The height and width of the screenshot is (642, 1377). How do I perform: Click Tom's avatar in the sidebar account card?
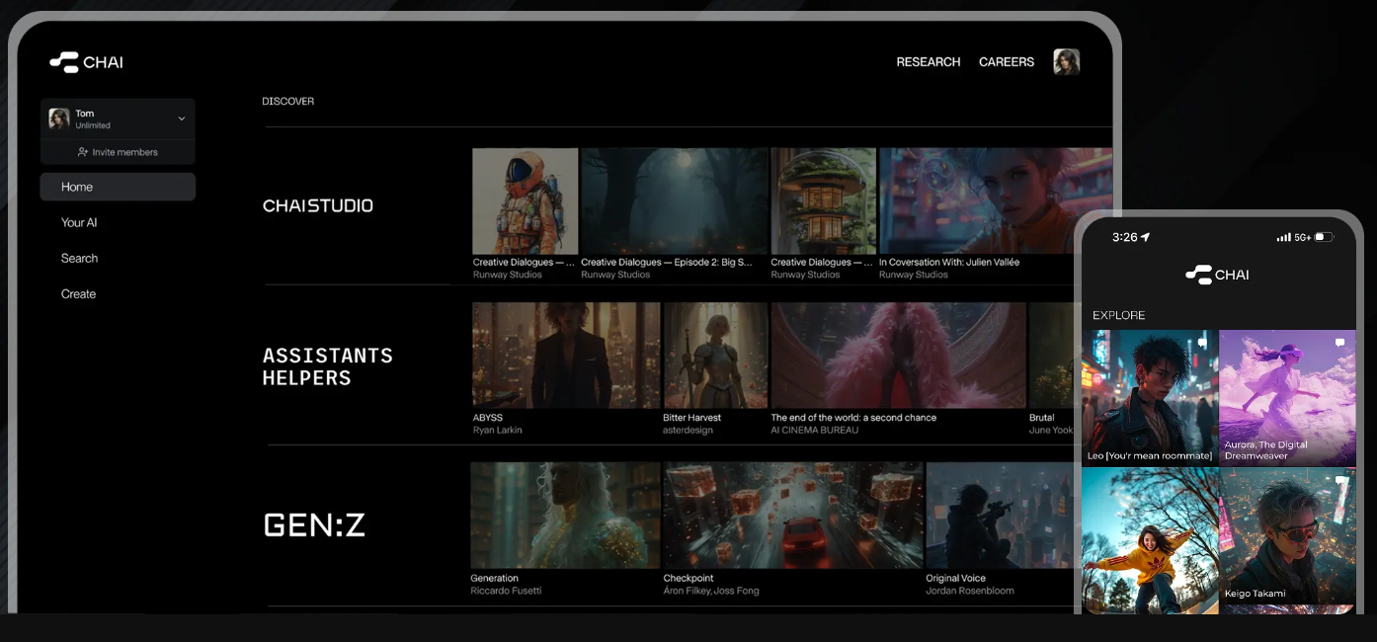(59, 119)
